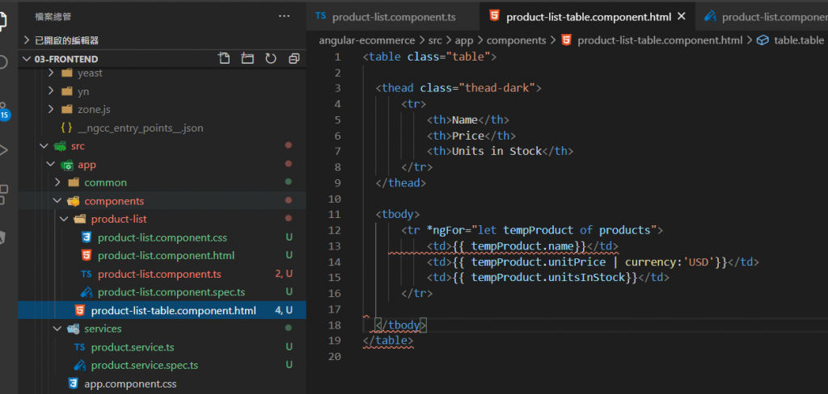Open the Search view in activity bar

[4, 62]
